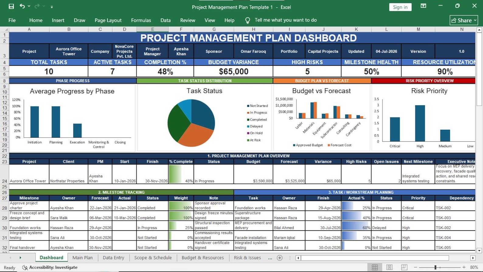
Task: Select the Foundation works task cell
Action: (253, 206)
